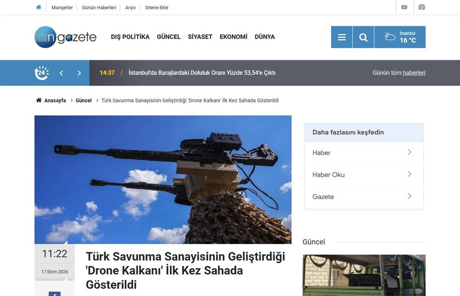Open the search magnifier icon

[363, 37]
